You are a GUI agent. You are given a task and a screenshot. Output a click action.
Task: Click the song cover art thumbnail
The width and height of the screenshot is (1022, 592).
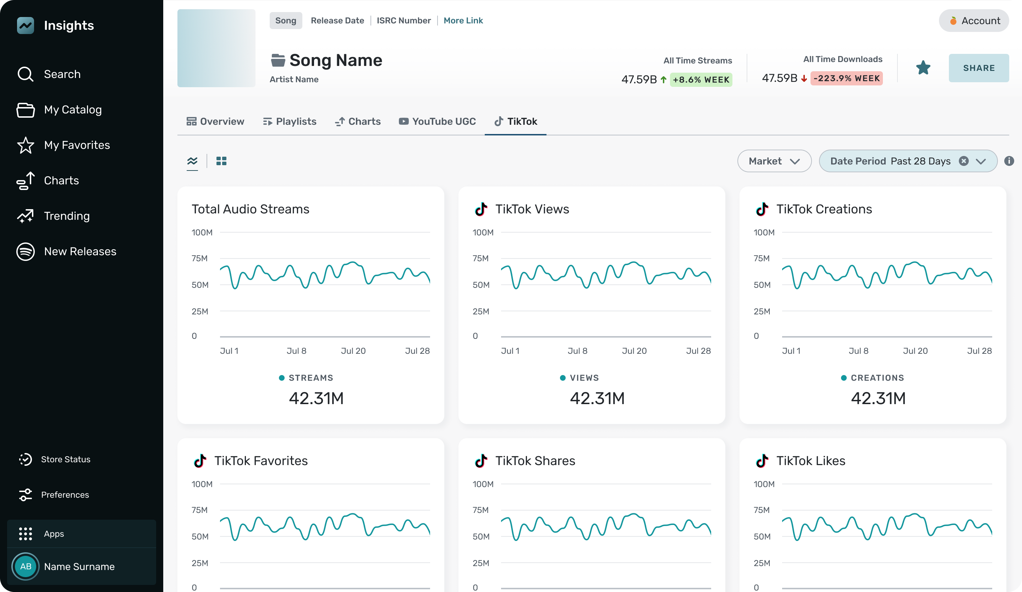216,48
